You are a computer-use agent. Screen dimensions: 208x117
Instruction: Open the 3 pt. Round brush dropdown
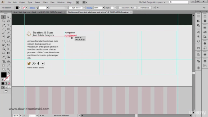pyautogui.click(x=84, y=8)
